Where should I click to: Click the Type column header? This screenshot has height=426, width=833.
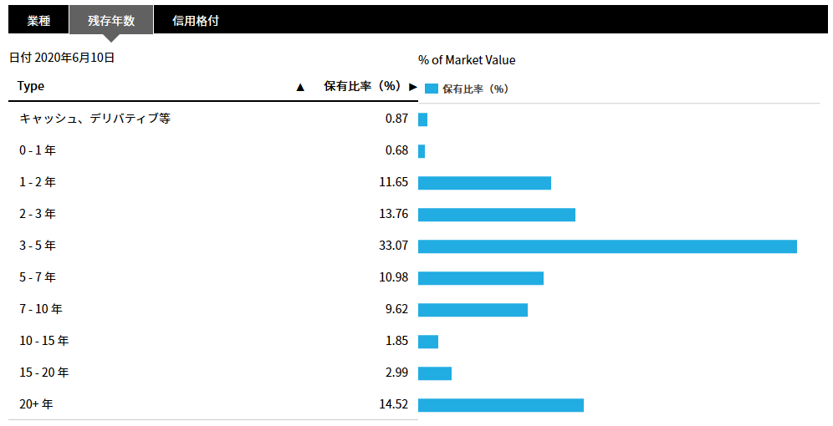point(31,87)
